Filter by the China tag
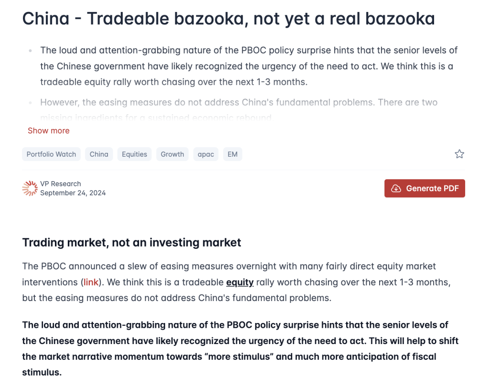Screen dimensions: 489x388 tap(99, 154)
